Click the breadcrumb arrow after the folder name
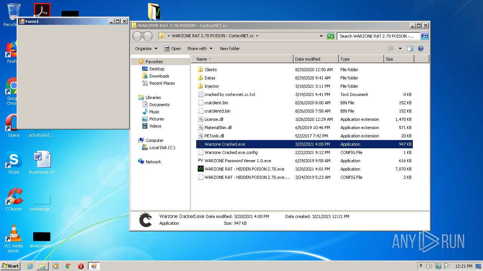Image resolution: width=483 pixels, height=271 pixels. (257, 36)
